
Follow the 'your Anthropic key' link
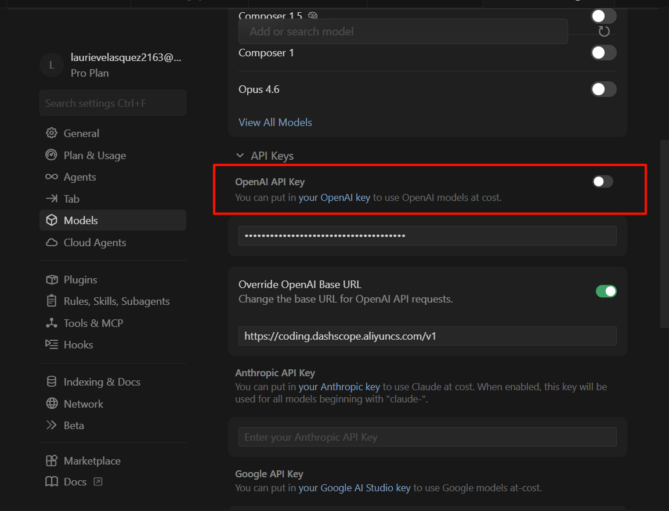click(339, 387)
